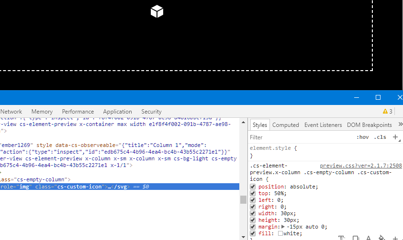Open the Performance panel tab
This screenshot has height=240, width=403.
pyautogui.click(x=78, y=112)
